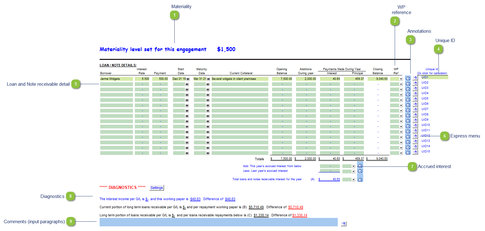
Task: Annotate the last year's accrued interest line
Action: 360,171
